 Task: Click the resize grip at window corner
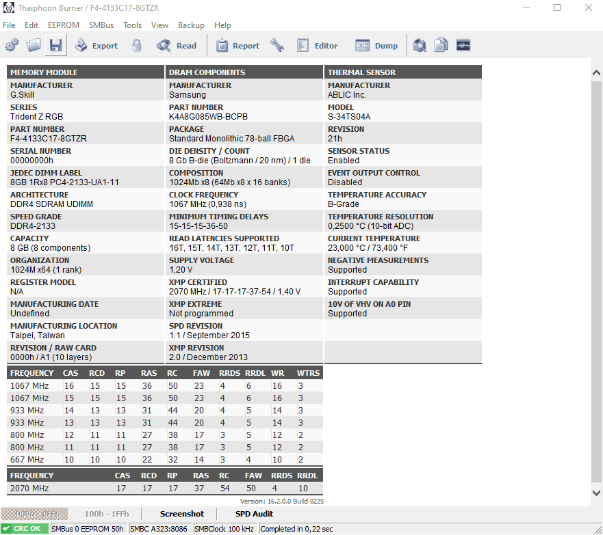598,530
